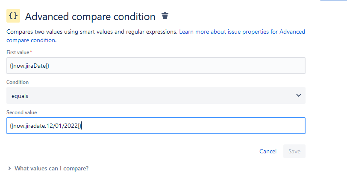Focus the First value input field
This screenshot has height=187, width=347.
pyautogui.click(x=171, y=66)
